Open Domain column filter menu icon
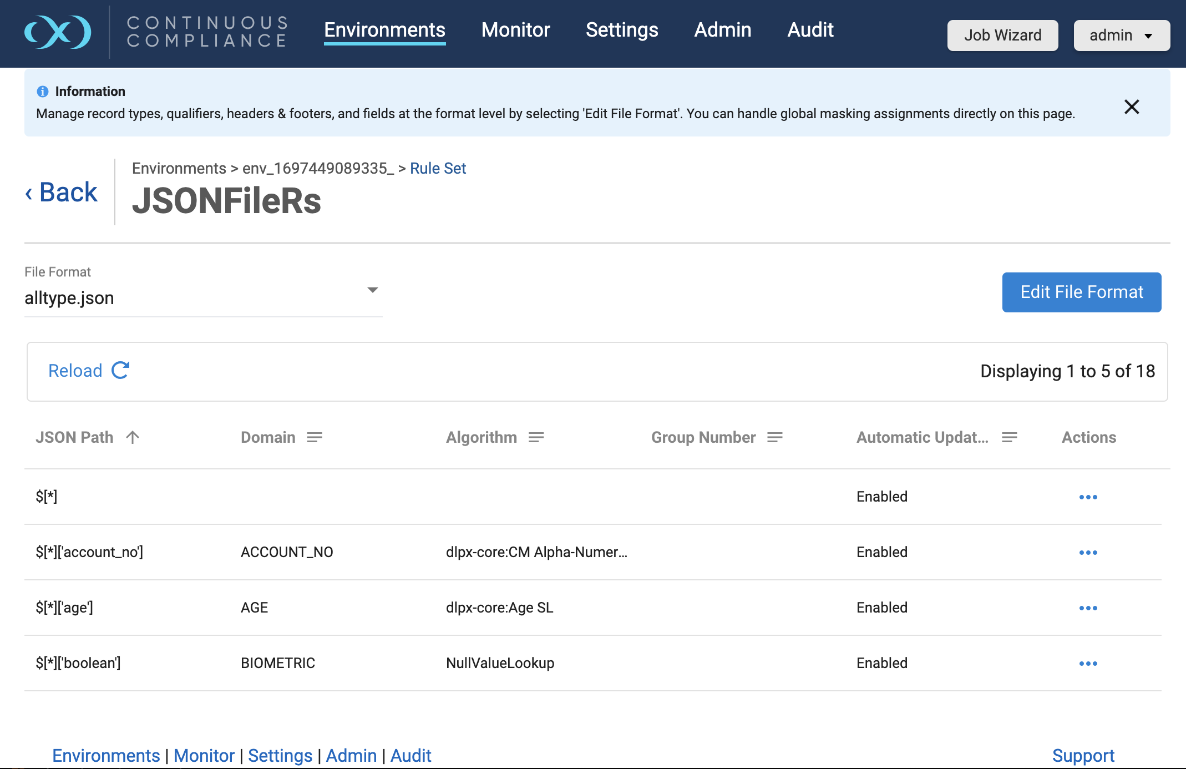The height and width of the screenshot is (769, 1186). pyautogui.click(x=315, y=437)
